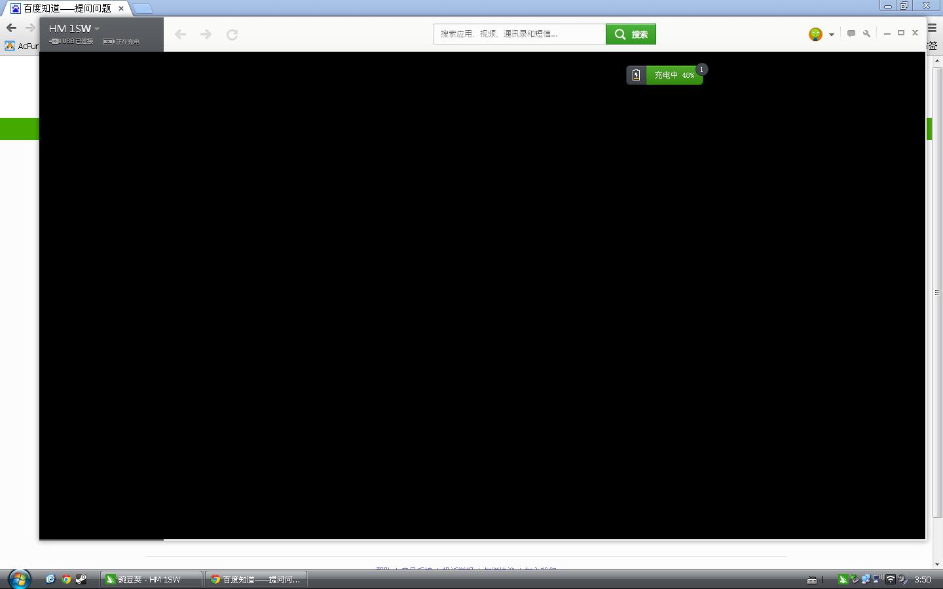The image size is (943, 589).
Task: Open the feedback chat bubble icon
Action: (x=851, y=33)
